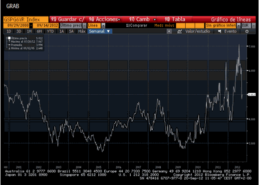Click the Evento flag icon
The height and width of the screenshot is (185, 259).
[220, 31]
